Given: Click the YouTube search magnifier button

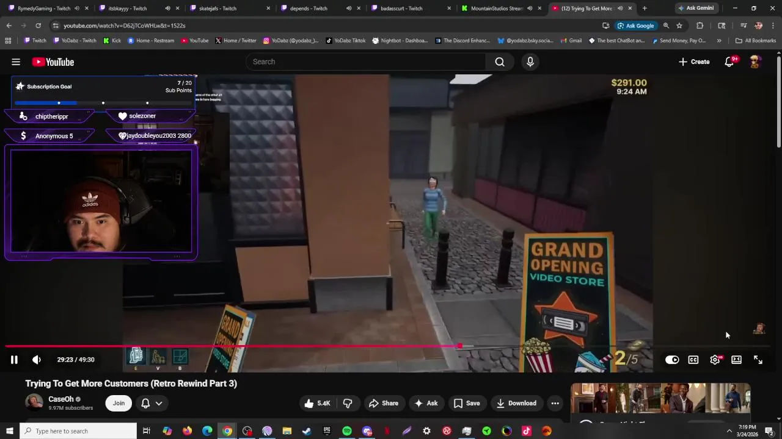Looking at the screenshot, I should 500,62.
